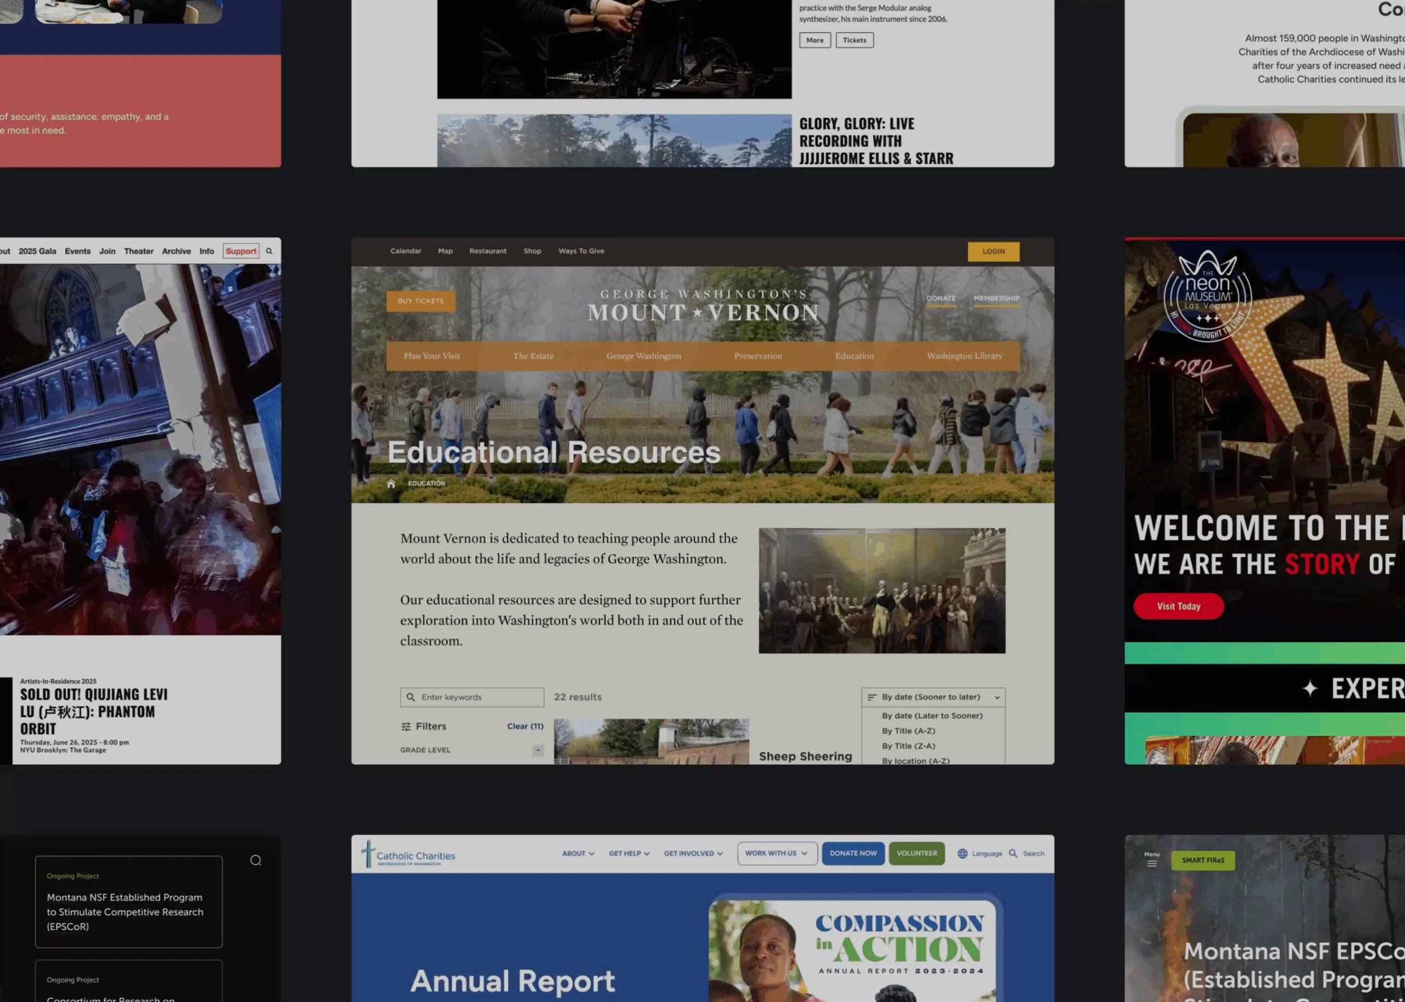Click the Tickets button under synthesizer text
Viewport: 1405px width, 1002px height.
854,40
